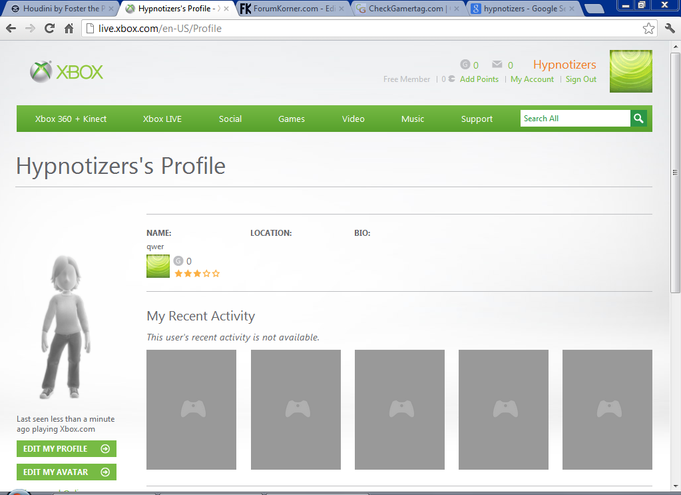Close the CheckGamertag.com tab
This screenshot has width=681, height=495.
click(x=457, y=9)
